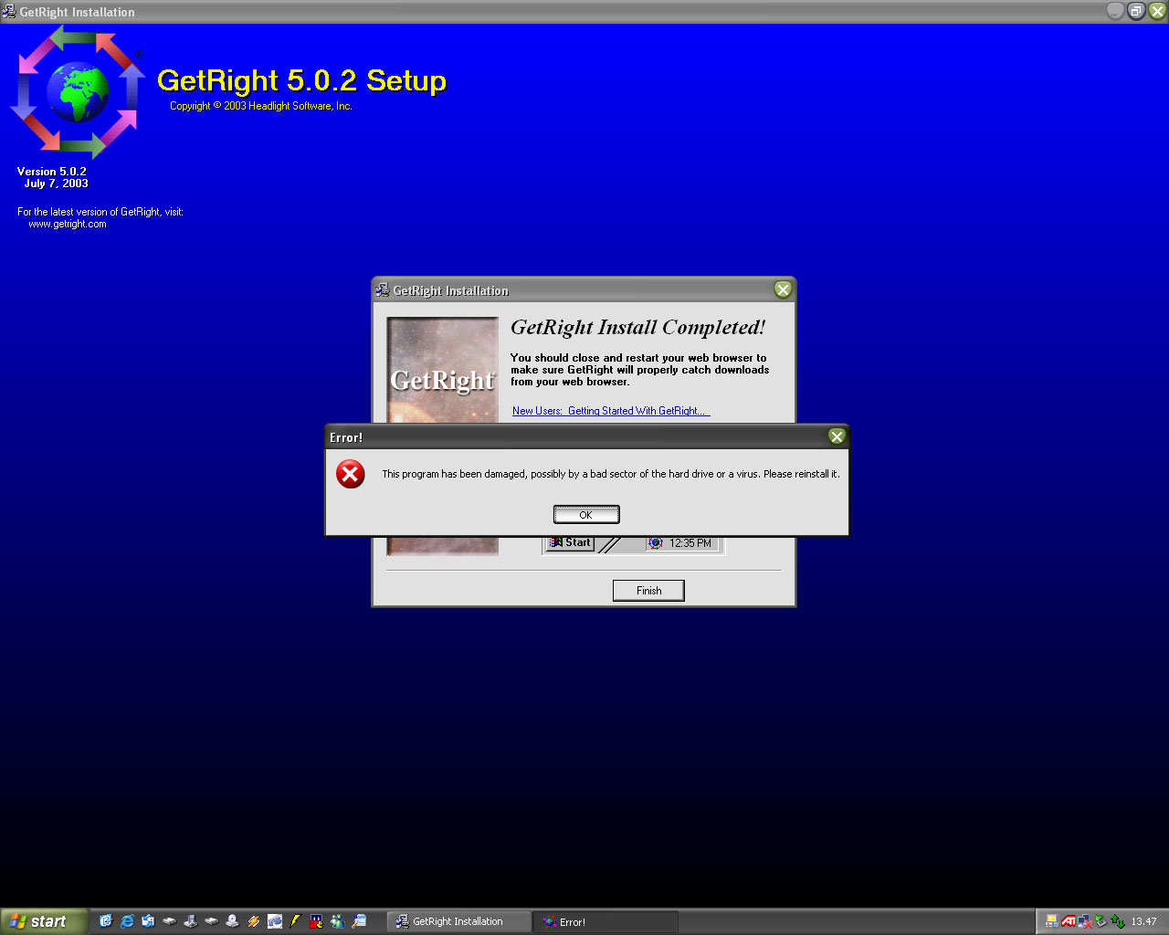1169x935 pixels.
Task: Click the GetRight 5.0.2 Setup heading
Action: coord(301,80)
